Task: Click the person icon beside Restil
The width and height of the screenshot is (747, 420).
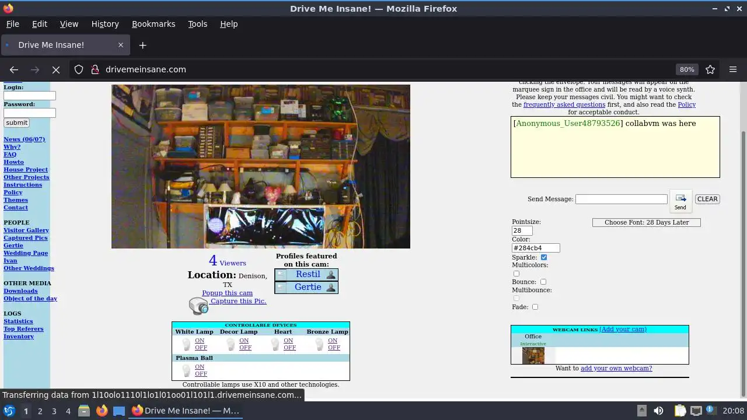Action: coord(331,275)
